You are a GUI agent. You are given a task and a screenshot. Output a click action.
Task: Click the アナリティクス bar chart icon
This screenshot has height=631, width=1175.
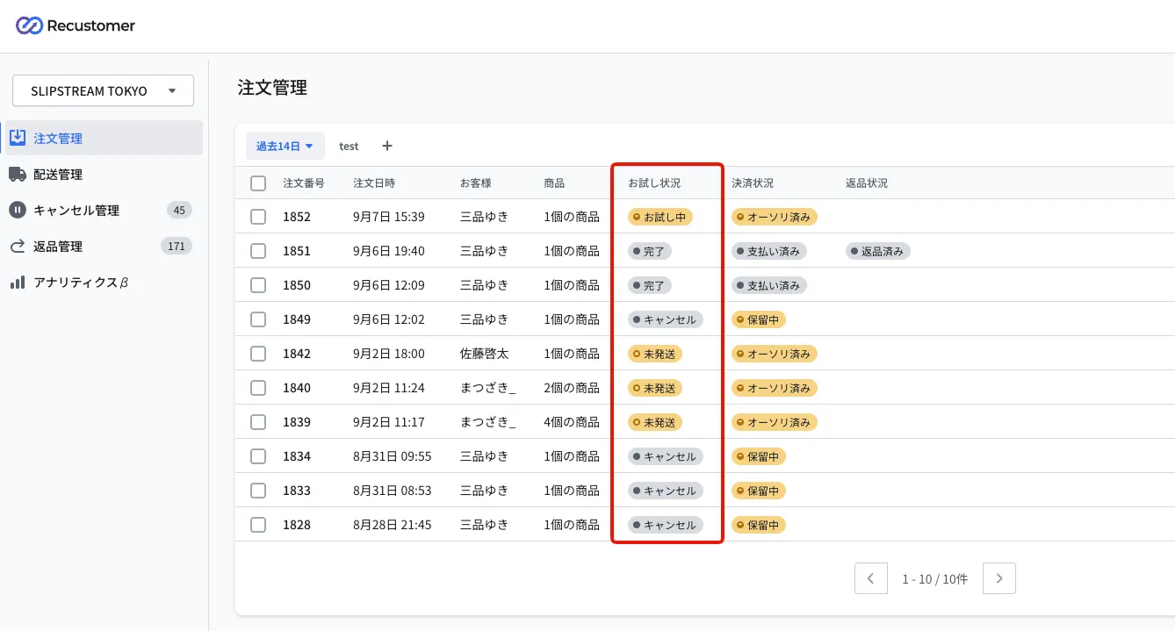point(17,282)
